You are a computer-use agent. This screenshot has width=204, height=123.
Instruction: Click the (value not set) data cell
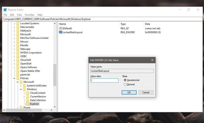coord(153,28)
